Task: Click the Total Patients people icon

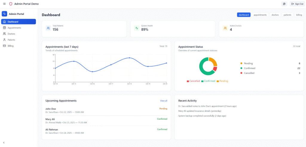Action: [48, 28]
